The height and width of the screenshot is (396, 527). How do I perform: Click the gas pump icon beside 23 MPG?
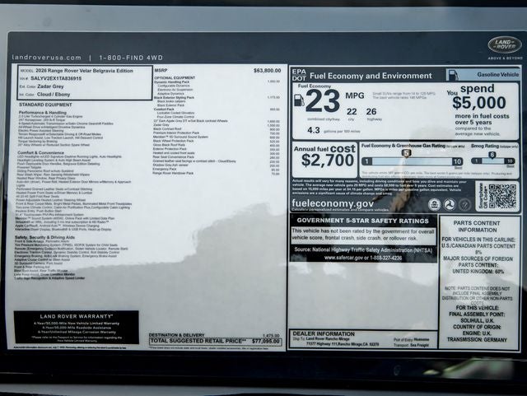pos(299,100)
